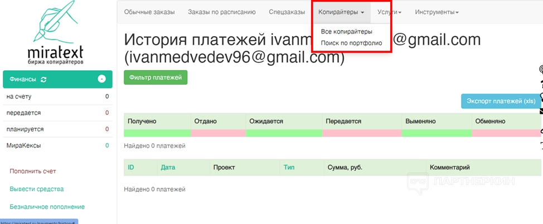Sort payments by the Дата column

pos(168,167)
